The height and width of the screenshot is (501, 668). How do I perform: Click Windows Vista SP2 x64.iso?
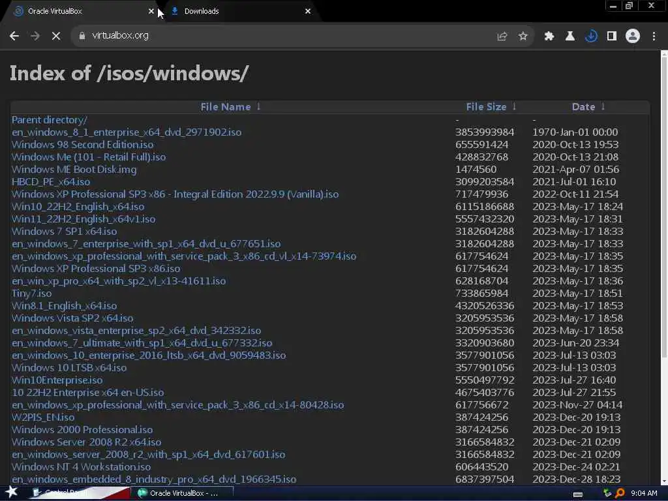click(x=72, y=318)
